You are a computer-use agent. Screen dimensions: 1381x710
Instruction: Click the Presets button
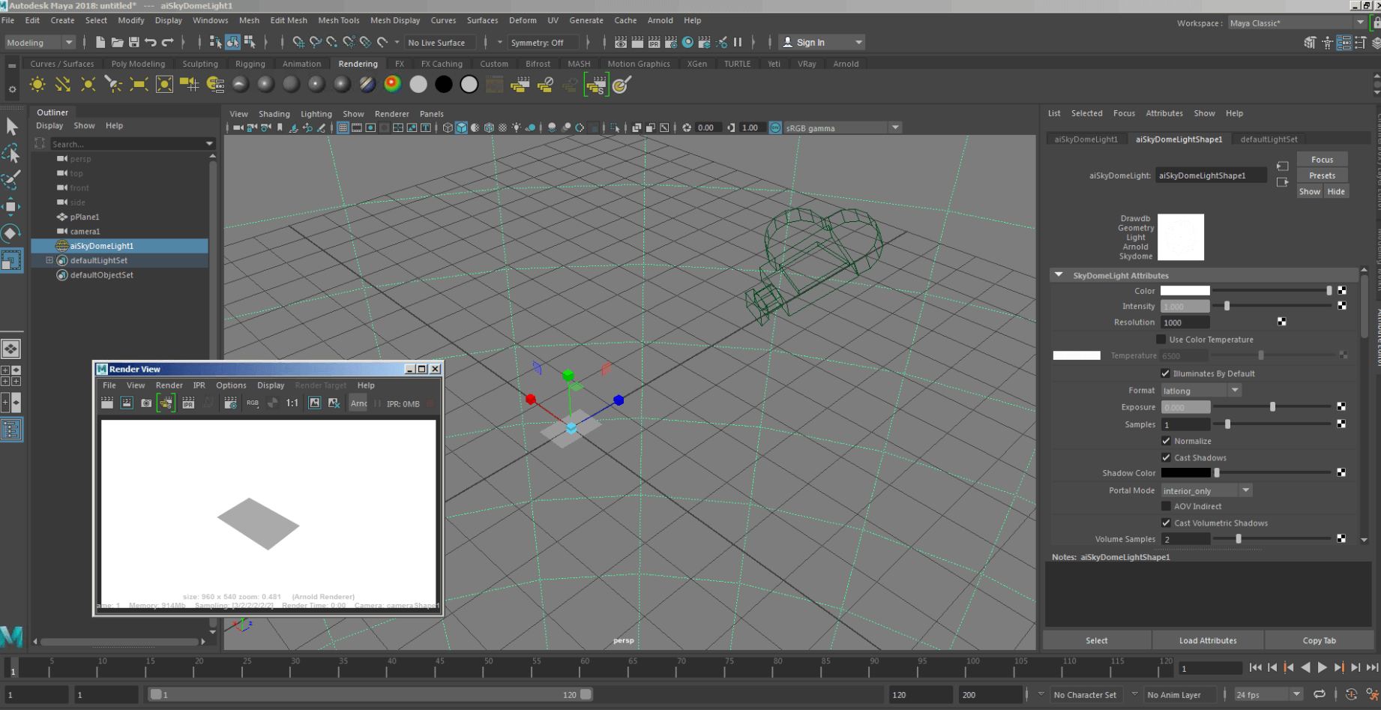click(1322, 175)
